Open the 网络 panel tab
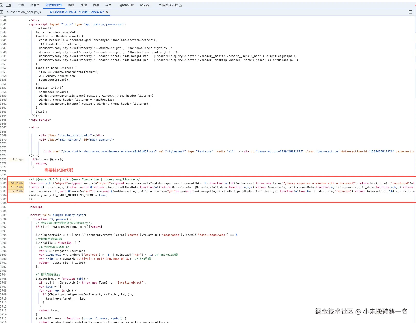Screen dimensions: 416x323 [x=71, y=5]
